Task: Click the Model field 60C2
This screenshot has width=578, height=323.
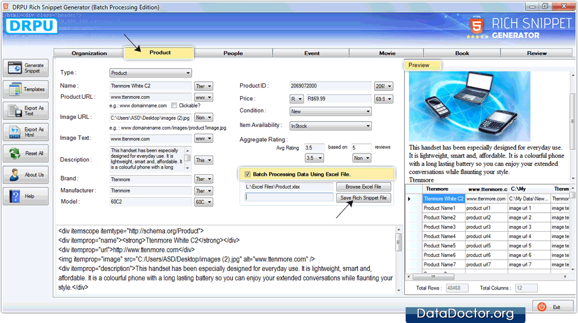Action: (150, 202)
